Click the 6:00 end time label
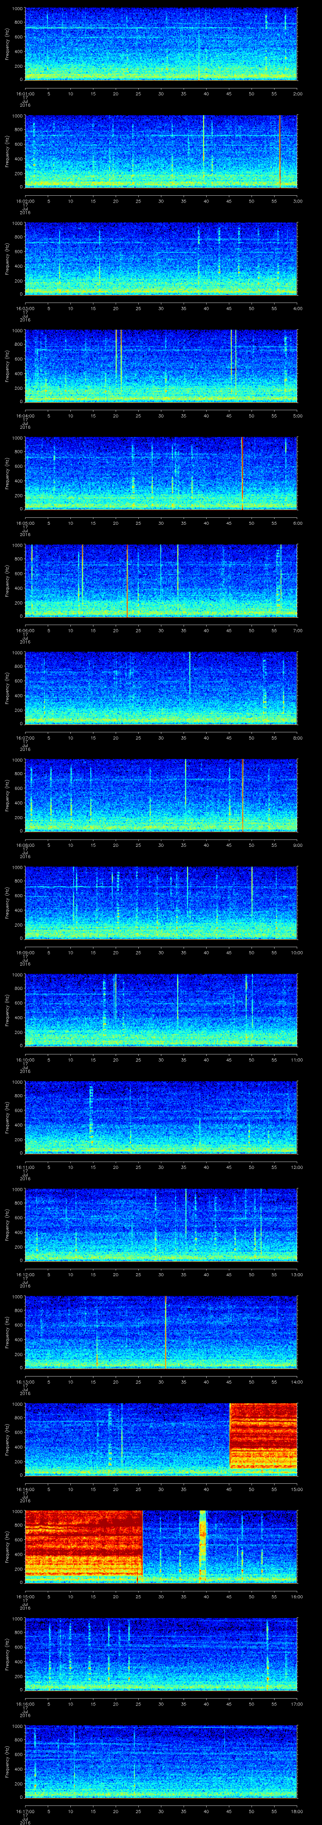Viewport: 322px width, 1825px height. pyautogui.click(x=297, y=523)
